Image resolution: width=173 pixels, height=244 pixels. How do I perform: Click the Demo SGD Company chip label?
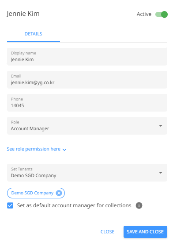[x=32, y=193]
